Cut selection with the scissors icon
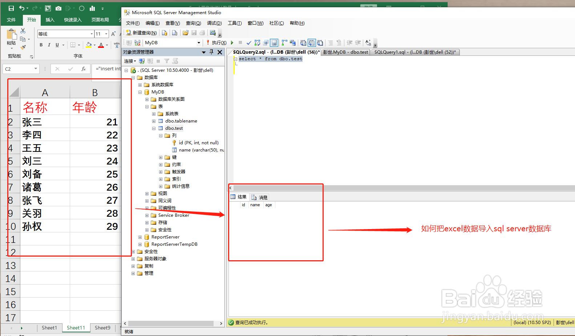The height and width of the screenshot is (336, 575). click(x=23, y=31)
